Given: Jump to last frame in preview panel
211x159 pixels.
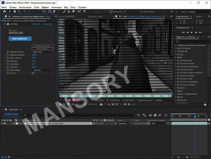Looking at the screenshot, I should (x=201, y=32).
